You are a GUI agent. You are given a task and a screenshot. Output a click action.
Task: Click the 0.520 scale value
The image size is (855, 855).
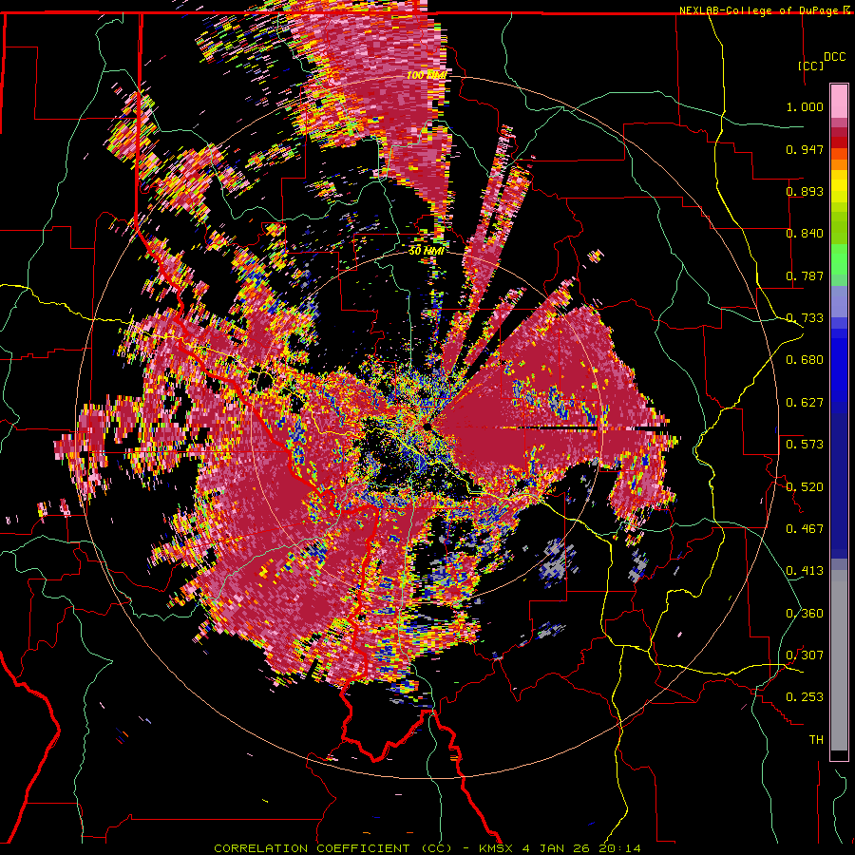pyautogui.click(x=805, y=486)
